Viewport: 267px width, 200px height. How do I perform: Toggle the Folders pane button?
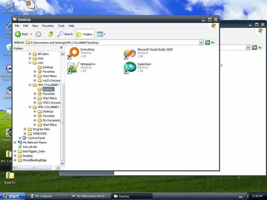pos(85,34)
